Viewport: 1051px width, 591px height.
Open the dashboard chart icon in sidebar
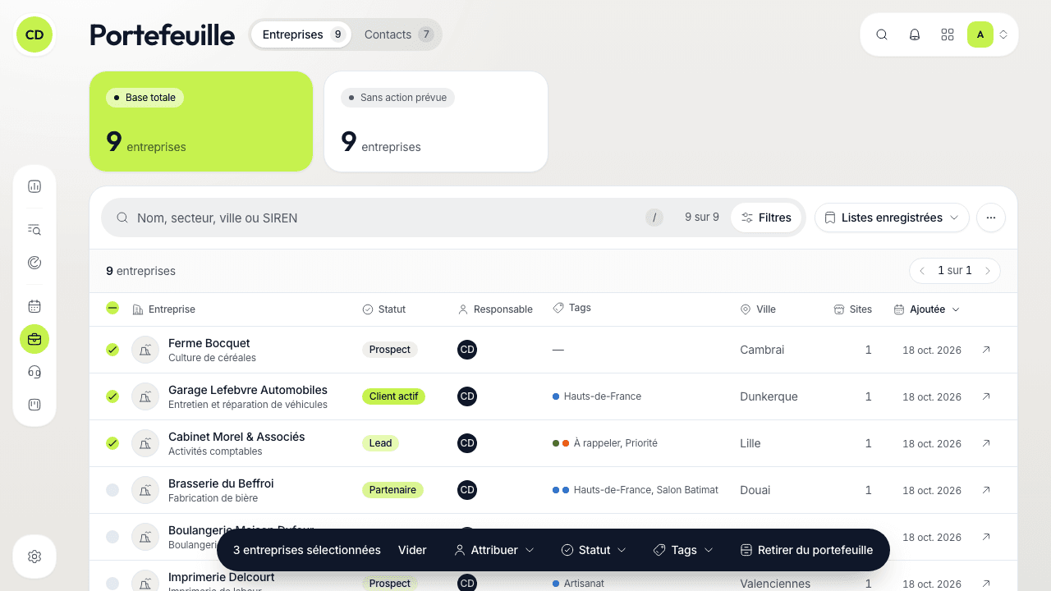tap(34, 186)
